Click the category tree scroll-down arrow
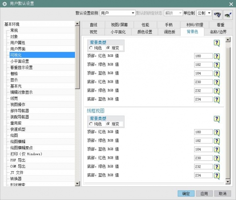The height and width of the screenshot is (200, 236). 77,184
